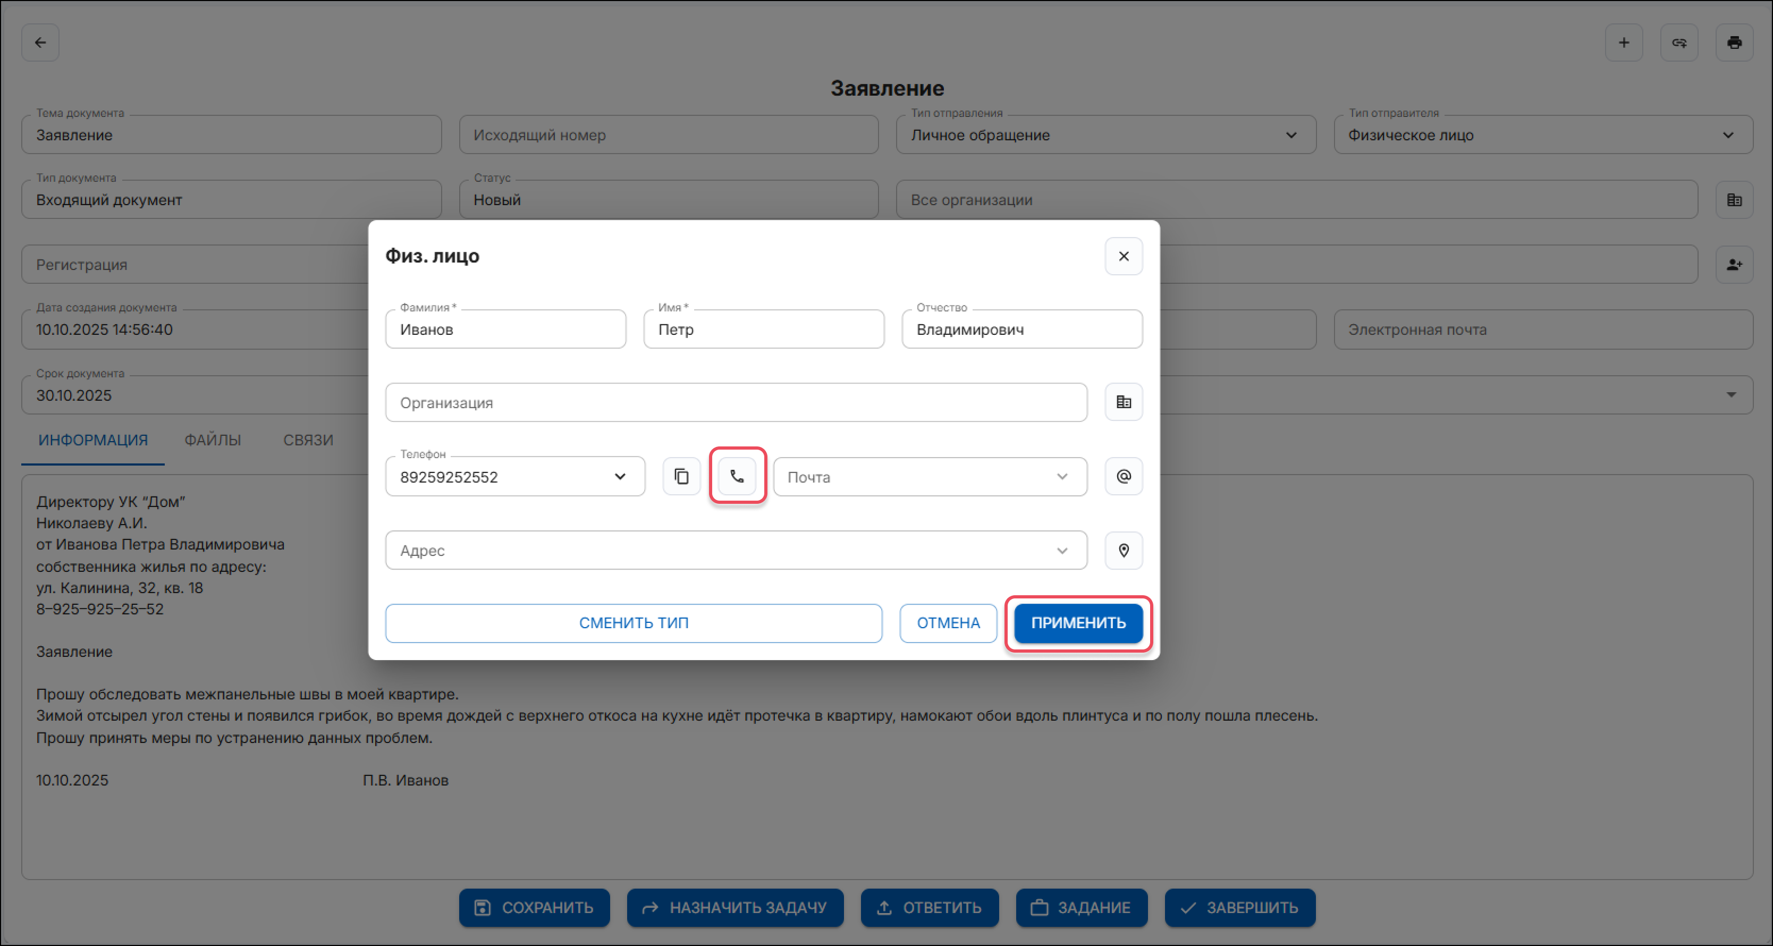Click the link chain icon
Image resolution: width=1773 pixels, height=946 pixels.
click(1679, 43)
